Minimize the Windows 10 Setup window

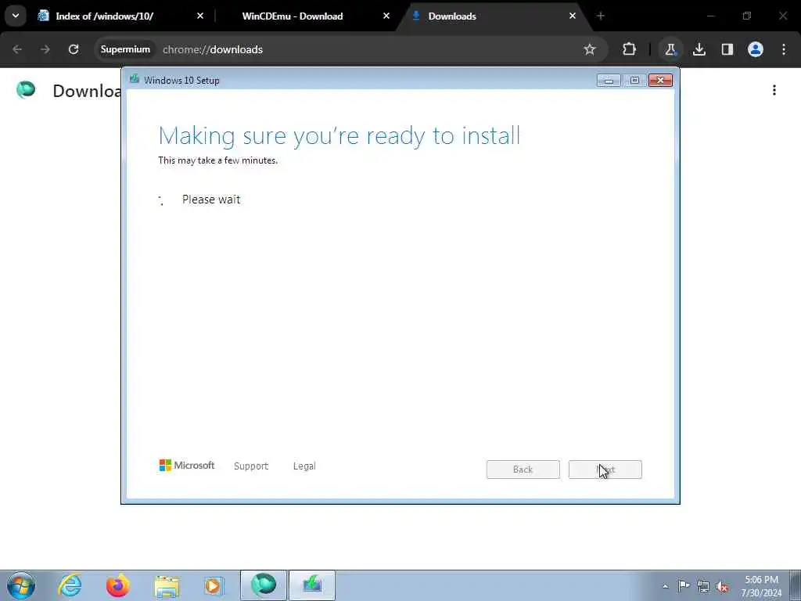609,81
